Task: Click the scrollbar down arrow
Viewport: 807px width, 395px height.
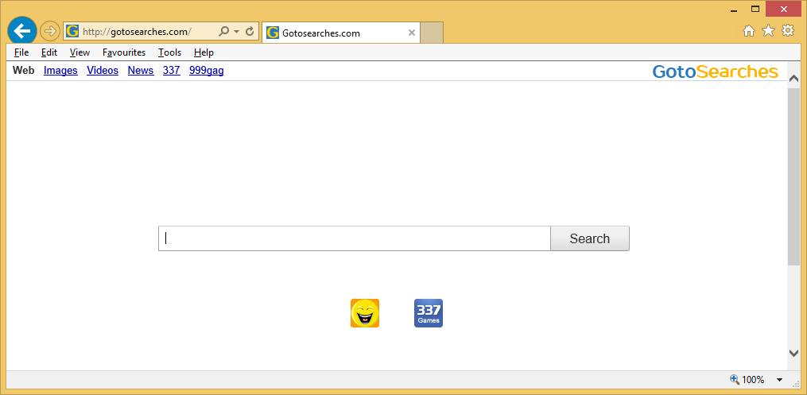Action: (x=793, y=353)
